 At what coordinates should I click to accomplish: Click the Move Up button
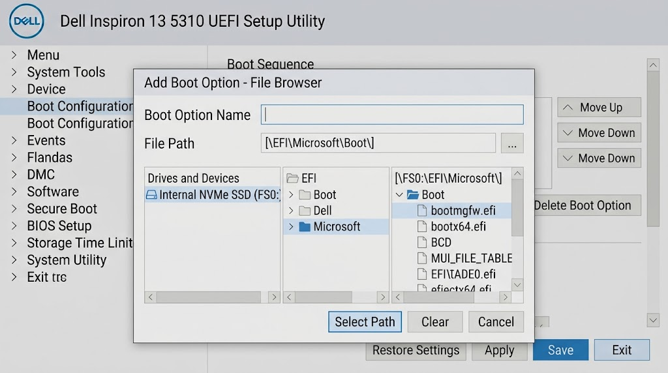click(x=599, y=108)
